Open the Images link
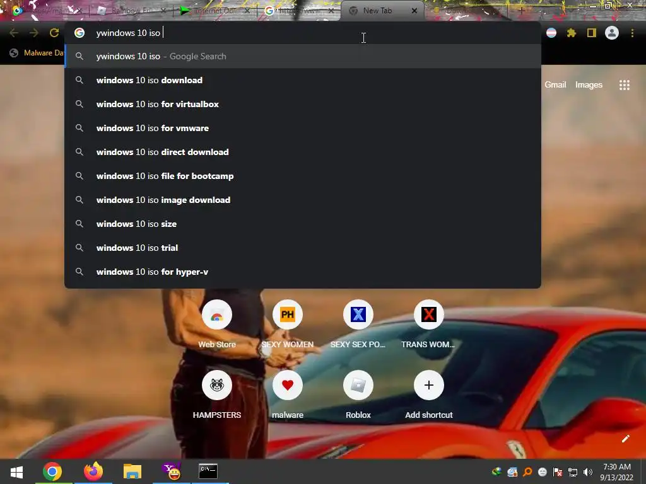Screen dimensions: 646x484 [589, 85]
